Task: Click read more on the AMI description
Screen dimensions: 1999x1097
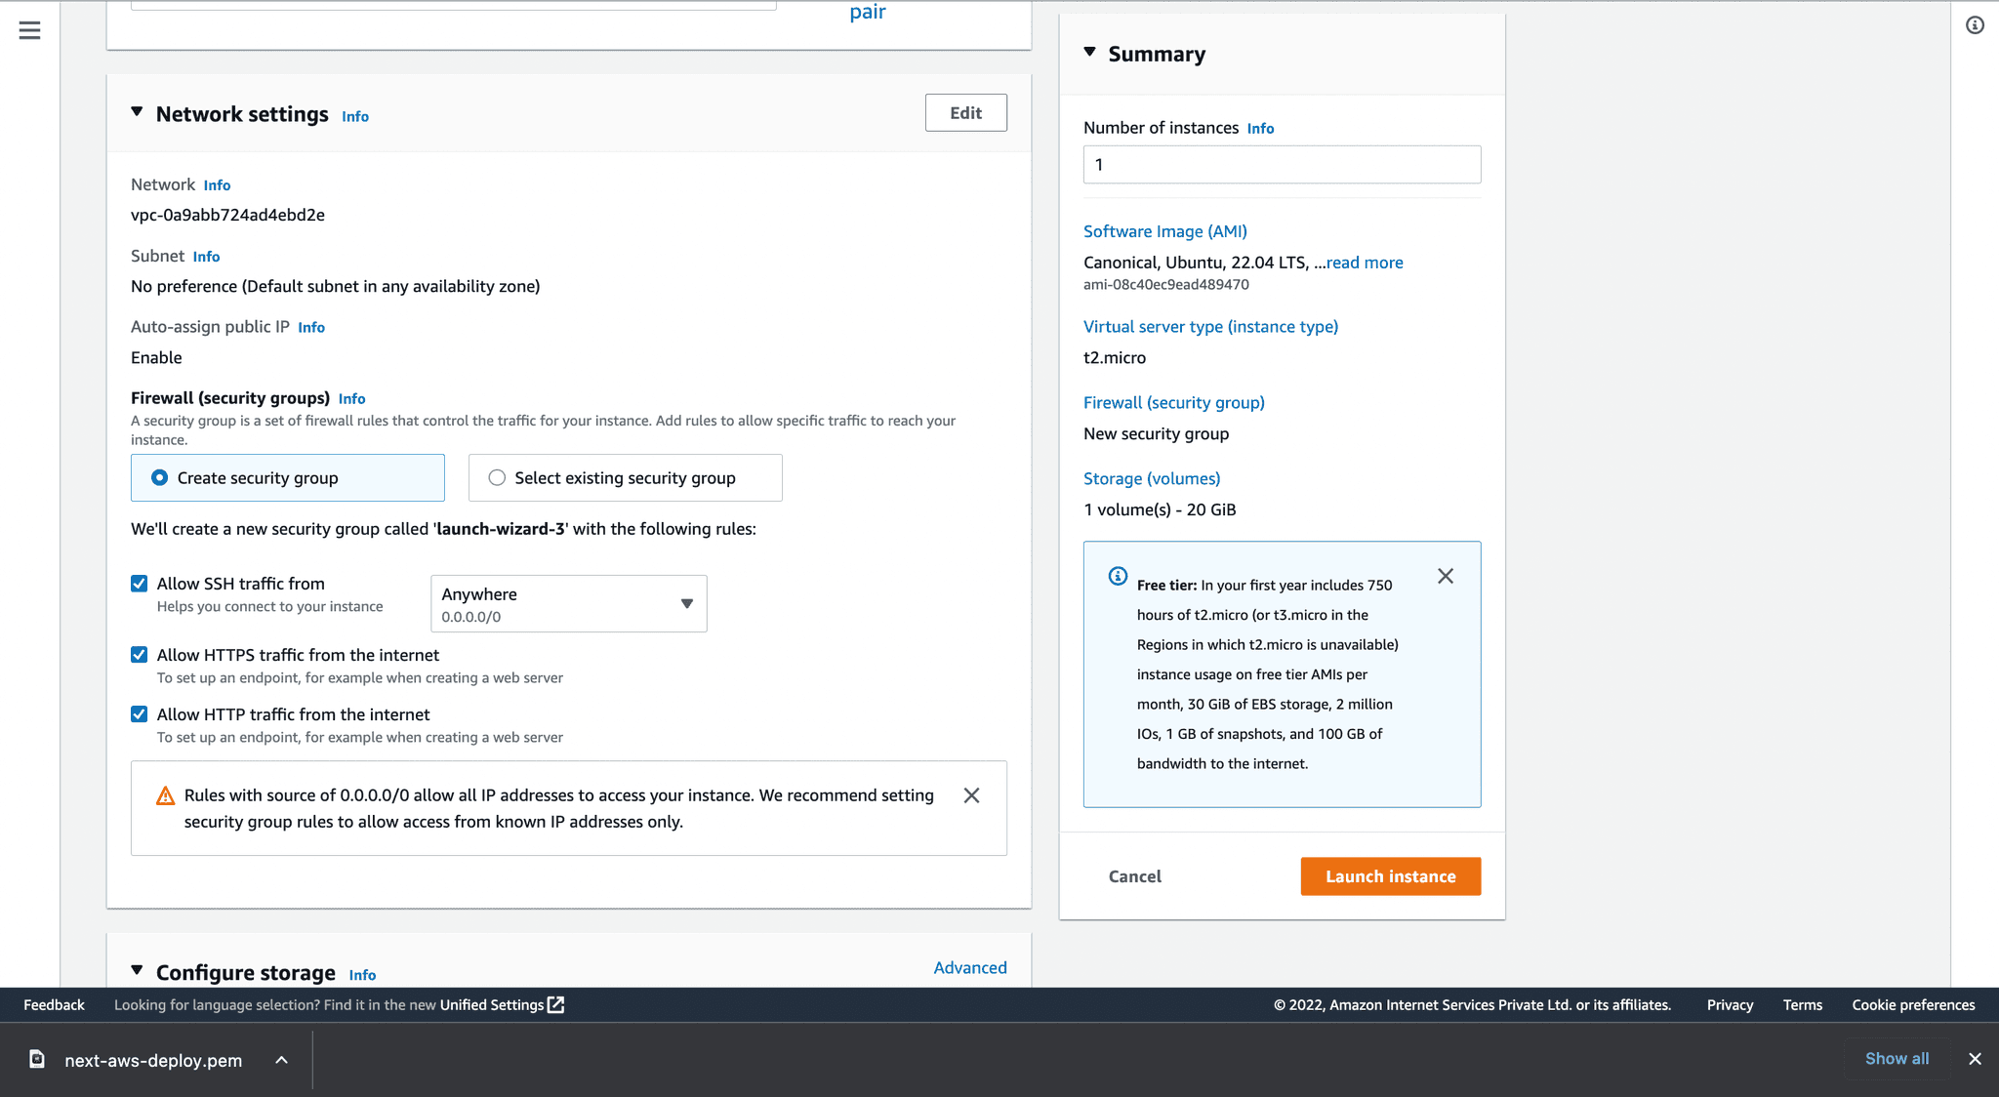Action: [1364, 262]
